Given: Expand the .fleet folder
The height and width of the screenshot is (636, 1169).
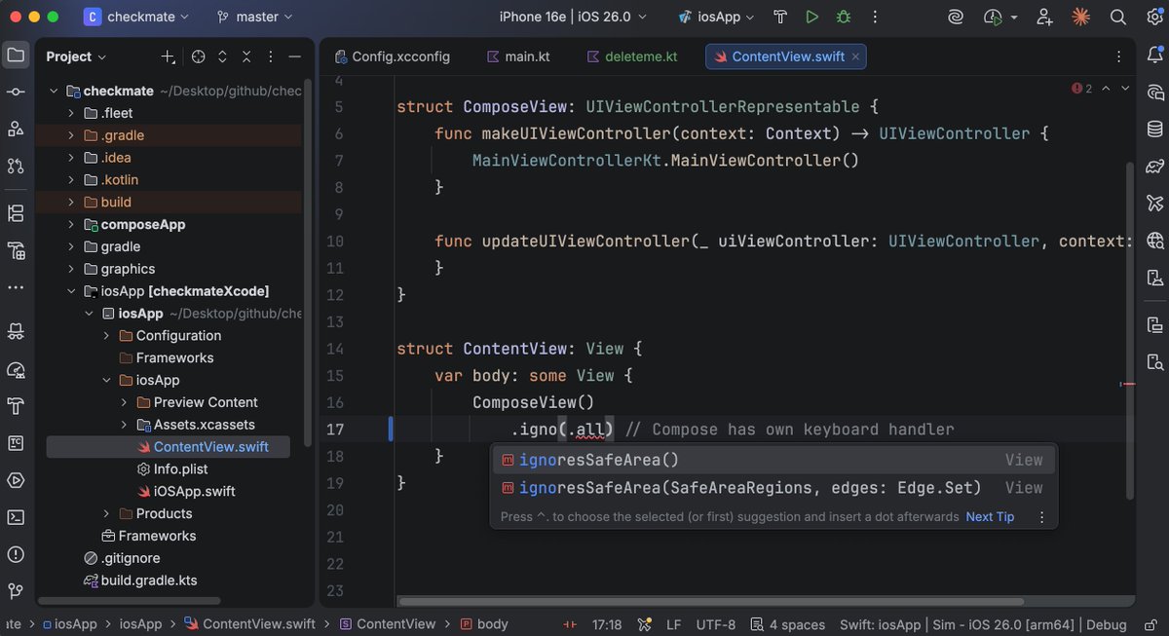Looking at the screenshot, I should pyautogui.click(x=71, y=113).
